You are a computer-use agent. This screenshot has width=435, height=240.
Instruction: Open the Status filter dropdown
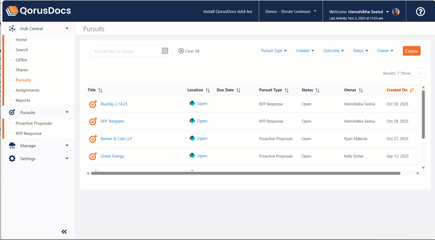360,51
